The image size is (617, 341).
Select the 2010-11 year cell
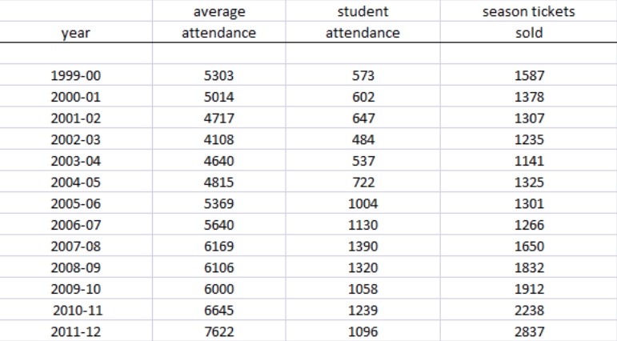coord(75,310)
